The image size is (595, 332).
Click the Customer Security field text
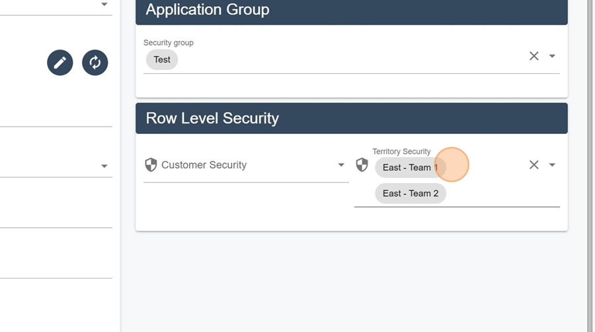204,165
